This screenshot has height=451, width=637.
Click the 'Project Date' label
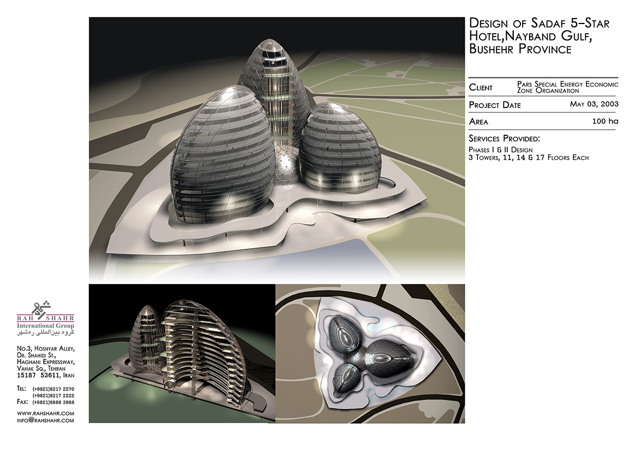(x=495, y=105)
